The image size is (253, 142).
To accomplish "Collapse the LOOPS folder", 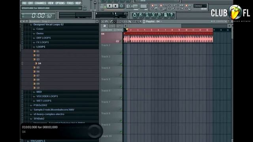I will point(41,47).
